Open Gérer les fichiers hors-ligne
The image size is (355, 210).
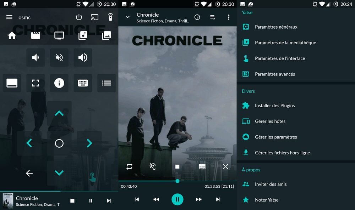point(296,153)
